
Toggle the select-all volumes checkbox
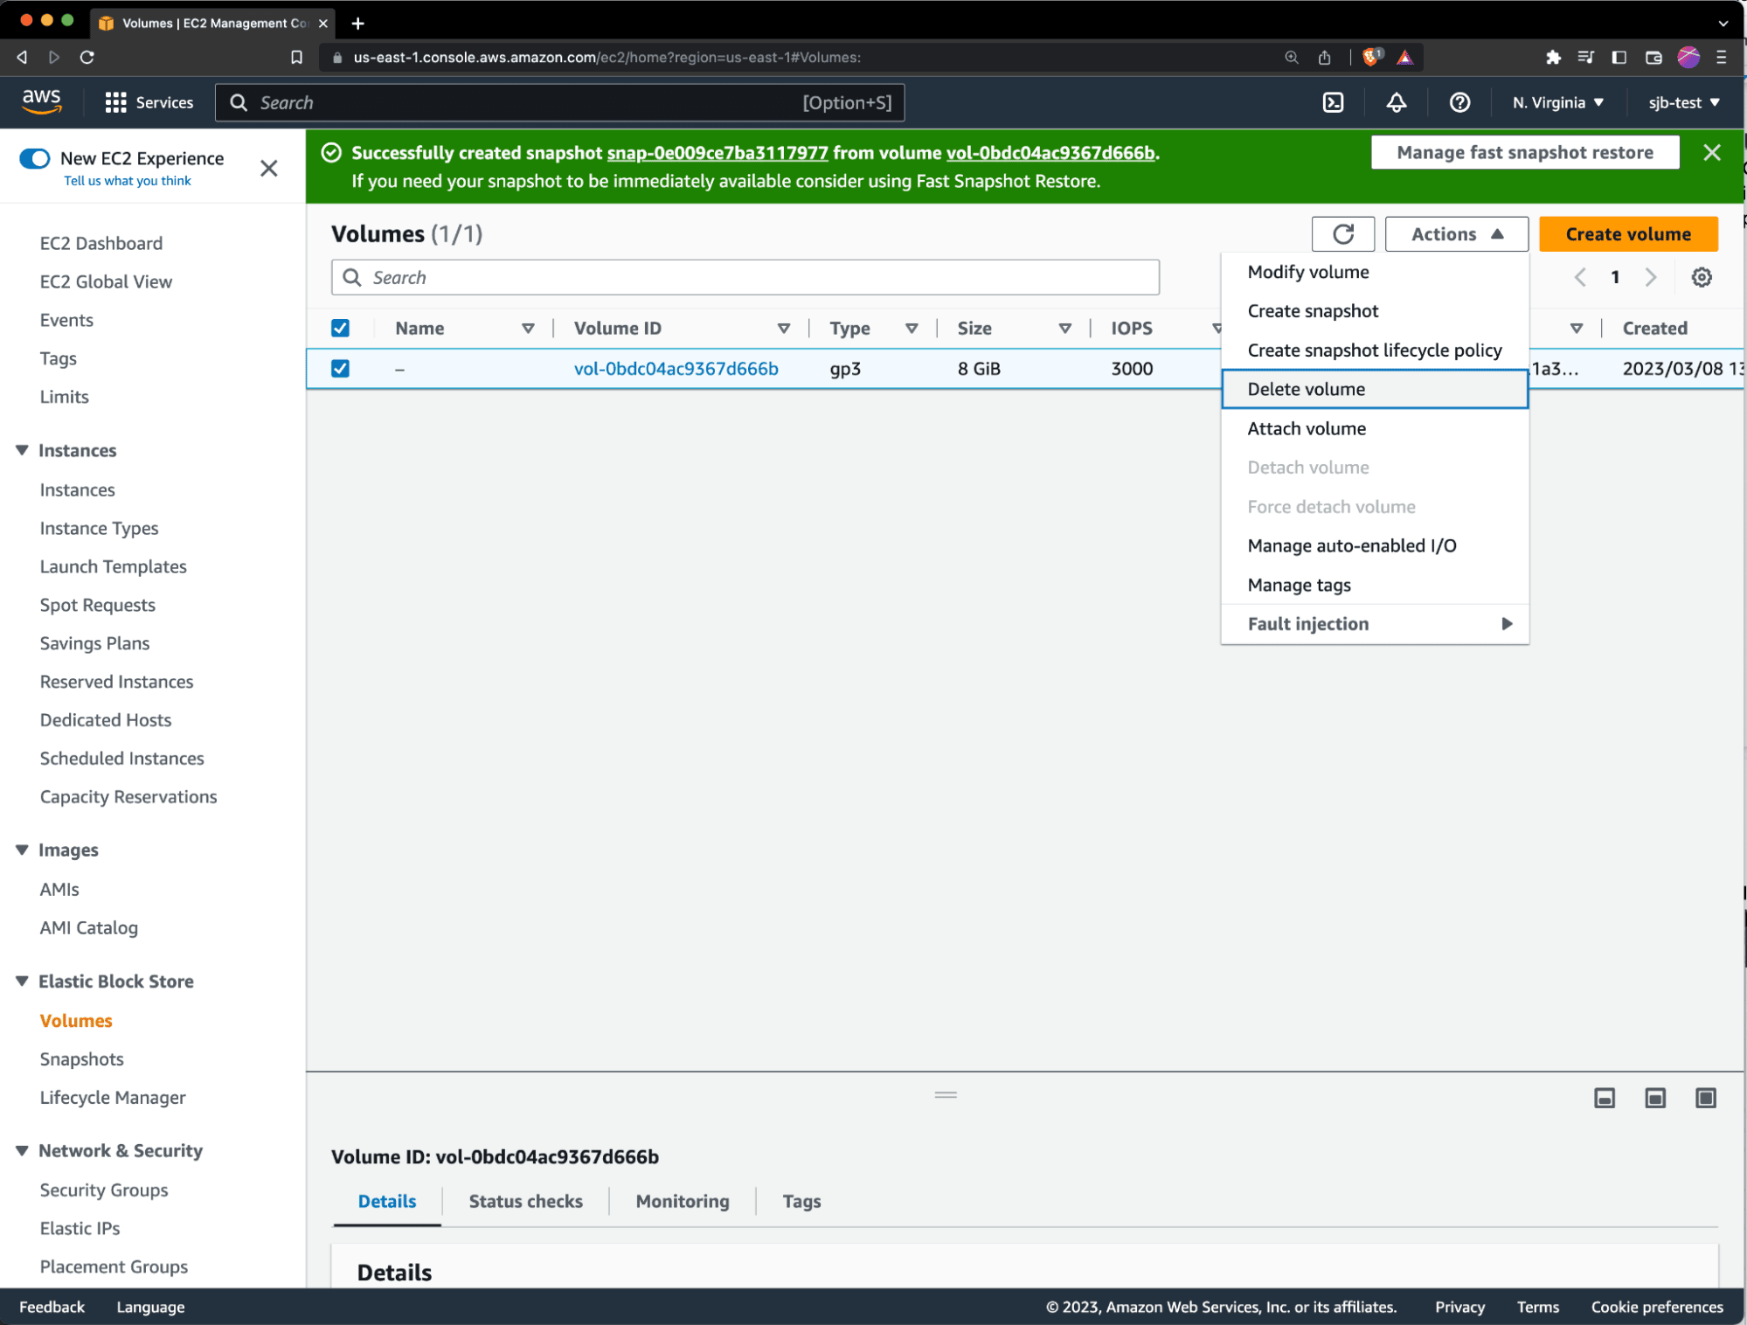click(340, 329)
